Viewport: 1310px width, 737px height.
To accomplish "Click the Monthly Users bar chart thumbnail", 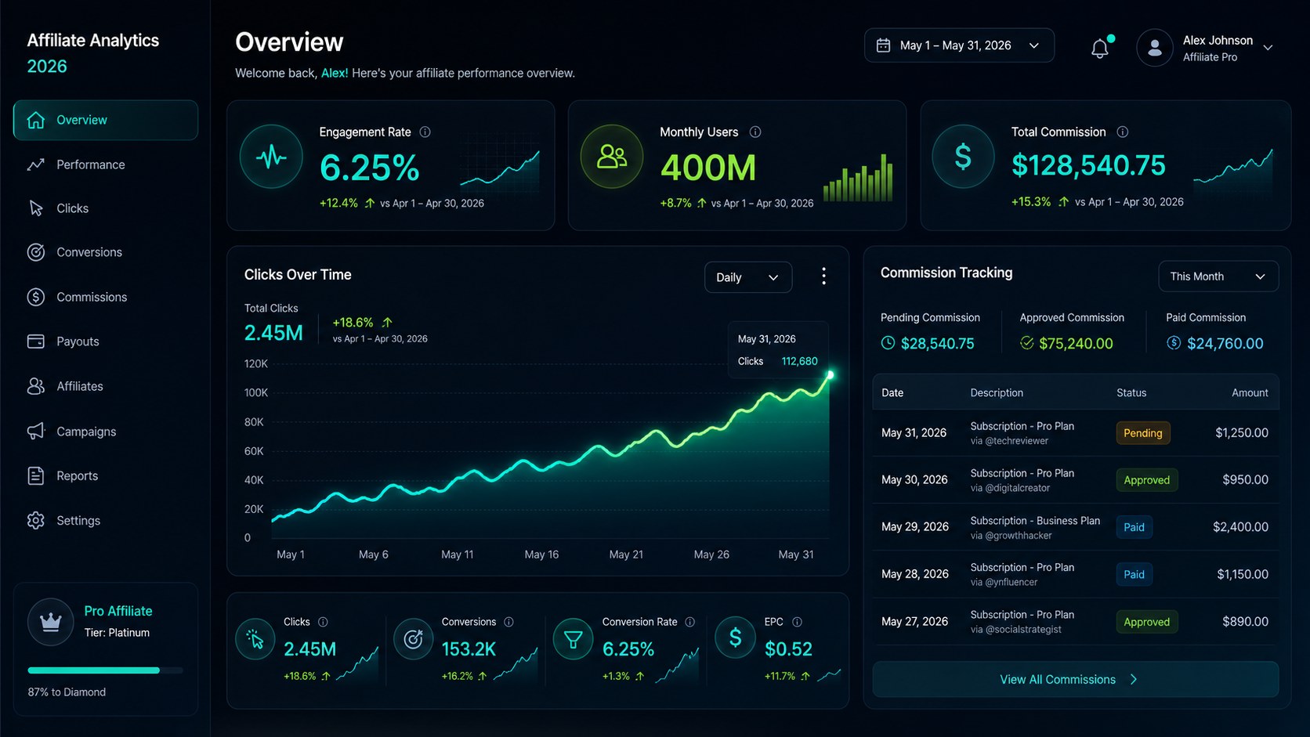I will click(858, 177).
